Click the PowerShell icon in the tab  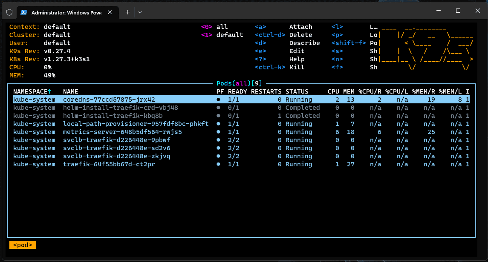point(24,12)
